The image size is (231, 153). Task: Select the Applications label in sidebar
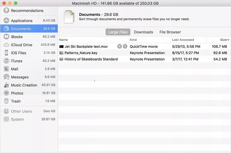pos(21,21)
